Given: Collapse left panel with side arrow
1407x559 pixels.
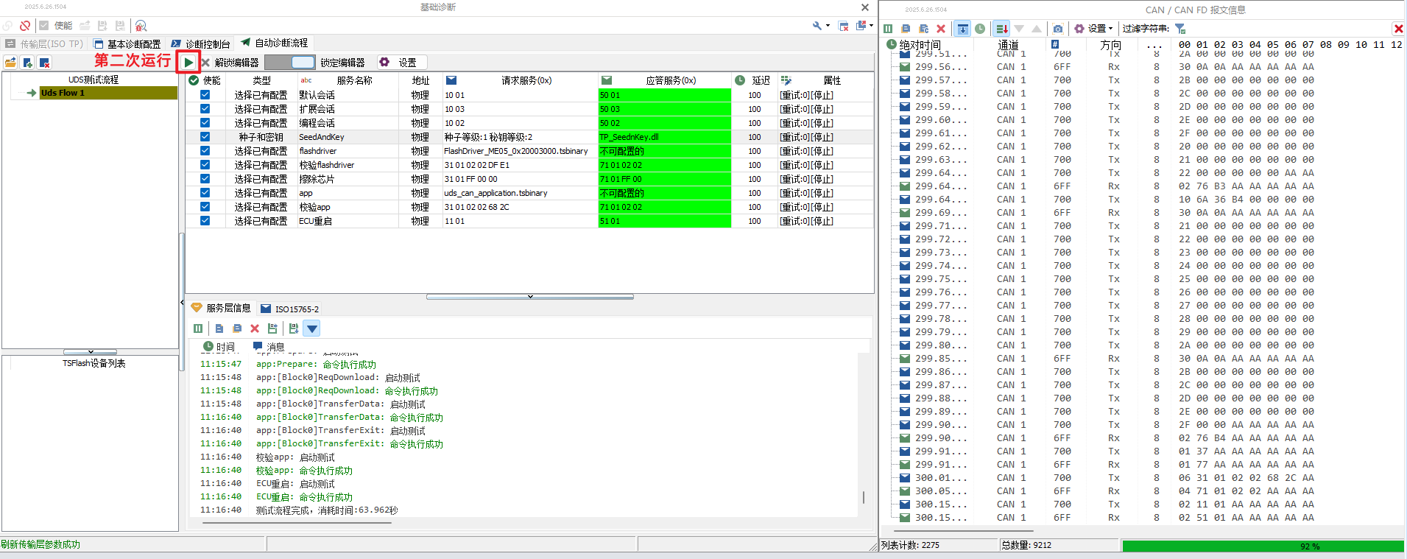Looking at the screenshot, I should [182, 303].
